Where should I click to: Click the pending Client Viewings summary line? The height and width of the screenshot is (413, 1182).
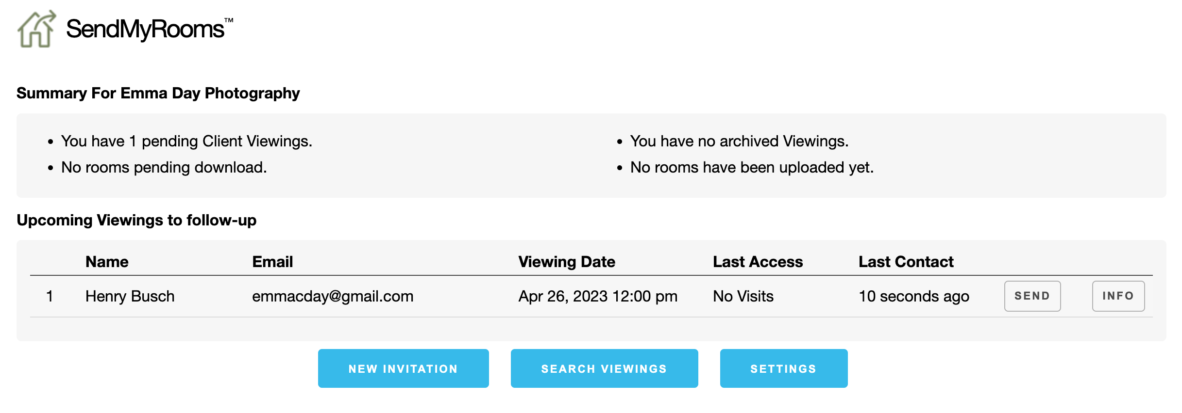[x=186, y=141]
